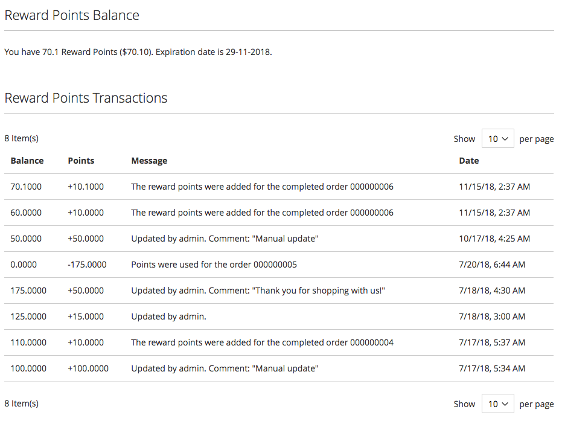
Task: Click points value +10.1000
Action: click(x=86, y=187)
